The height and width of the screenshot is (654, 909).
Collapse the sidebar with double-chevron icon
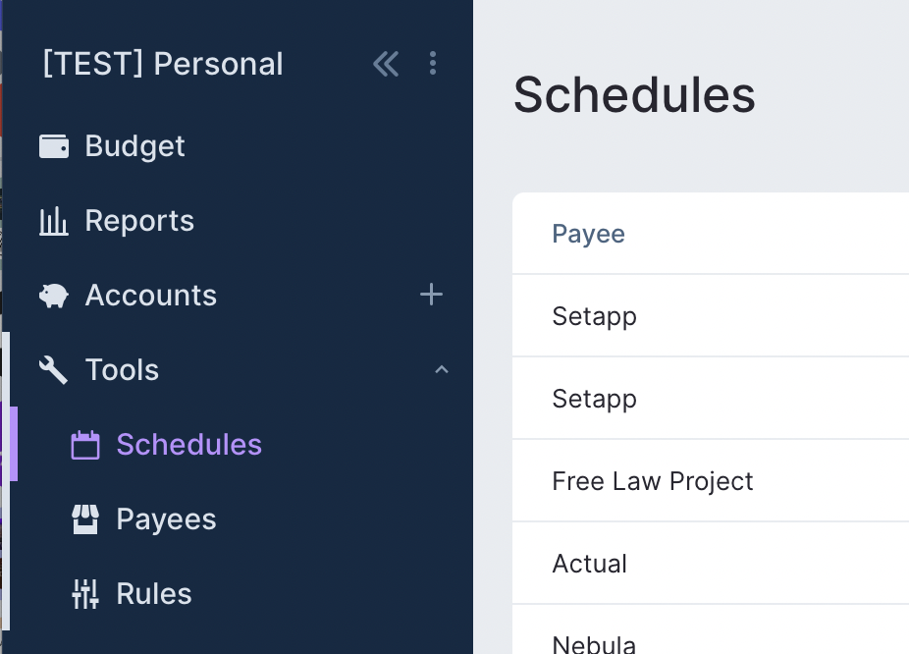click(x=386, y=64)
